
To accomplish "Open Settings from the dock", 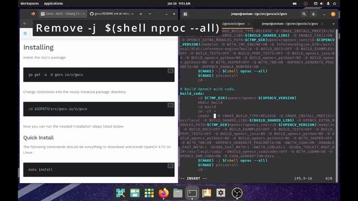I will click(x=220, y=193).
